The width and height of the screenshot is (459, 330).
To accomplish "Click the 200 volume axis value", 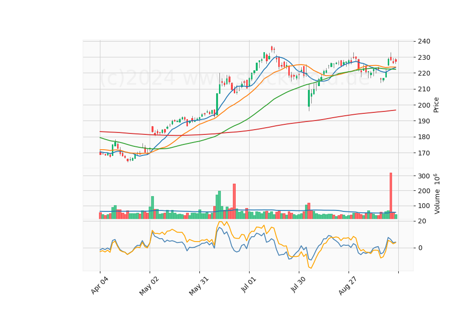I will point(424,191).
